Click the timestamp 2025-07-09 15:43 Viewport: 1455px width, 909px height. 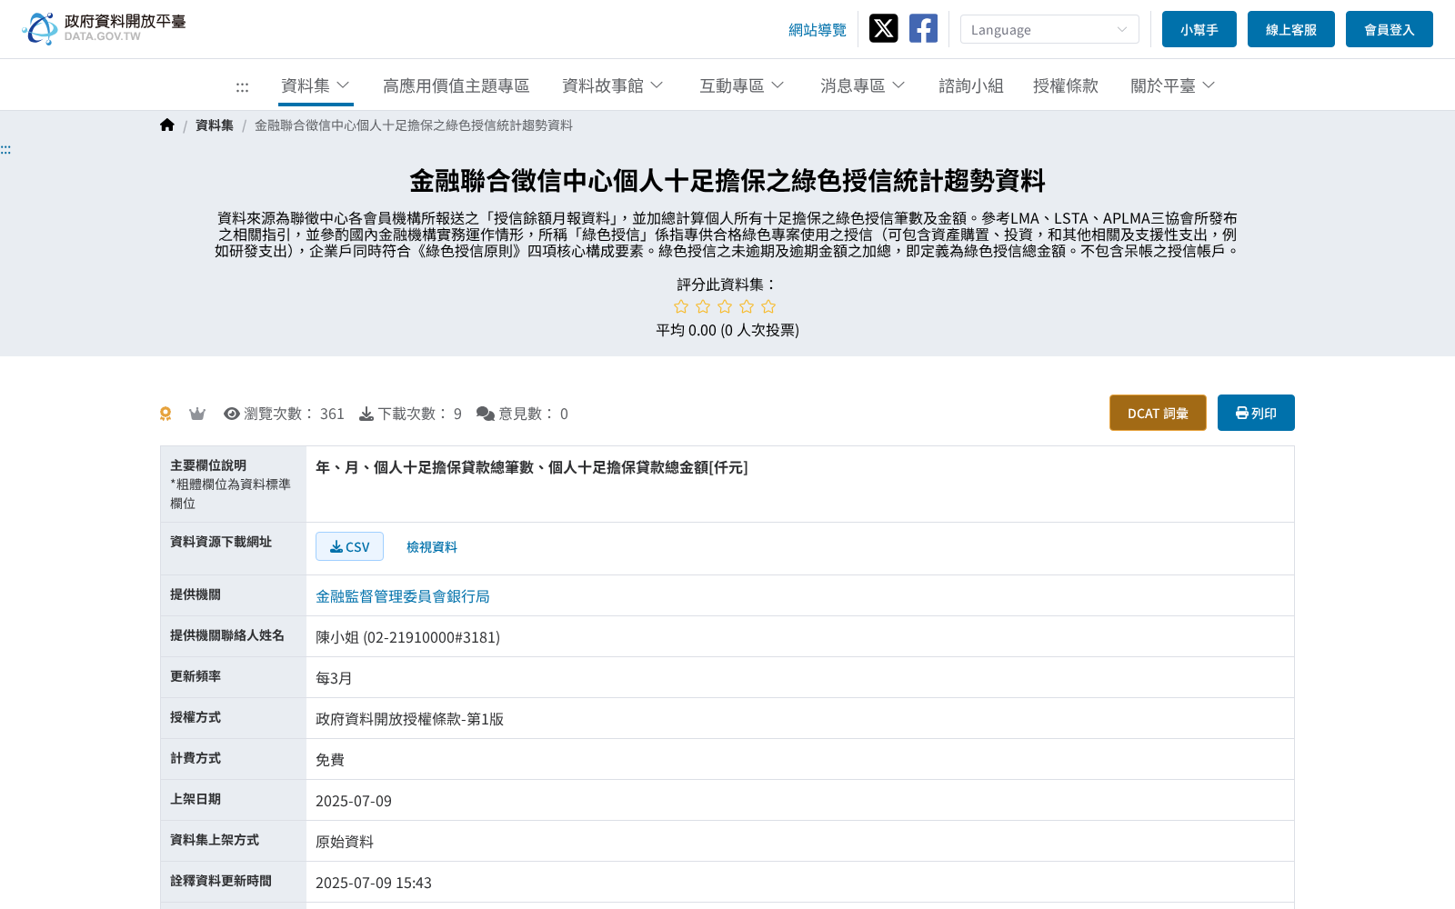tap(374, 883)
